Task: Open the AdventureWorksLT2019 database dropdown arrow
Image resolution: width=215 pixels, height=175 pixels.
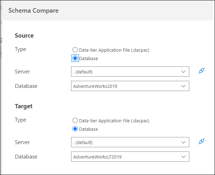Action: [x=183, y=157]
